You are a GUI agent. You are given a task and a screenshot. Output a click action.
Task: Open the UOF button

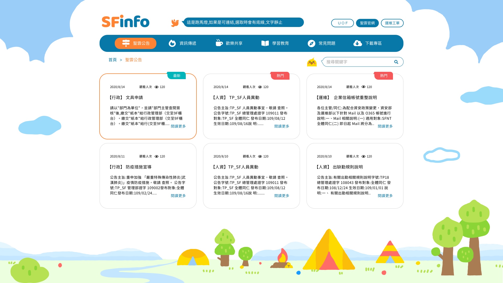(342, 23)
